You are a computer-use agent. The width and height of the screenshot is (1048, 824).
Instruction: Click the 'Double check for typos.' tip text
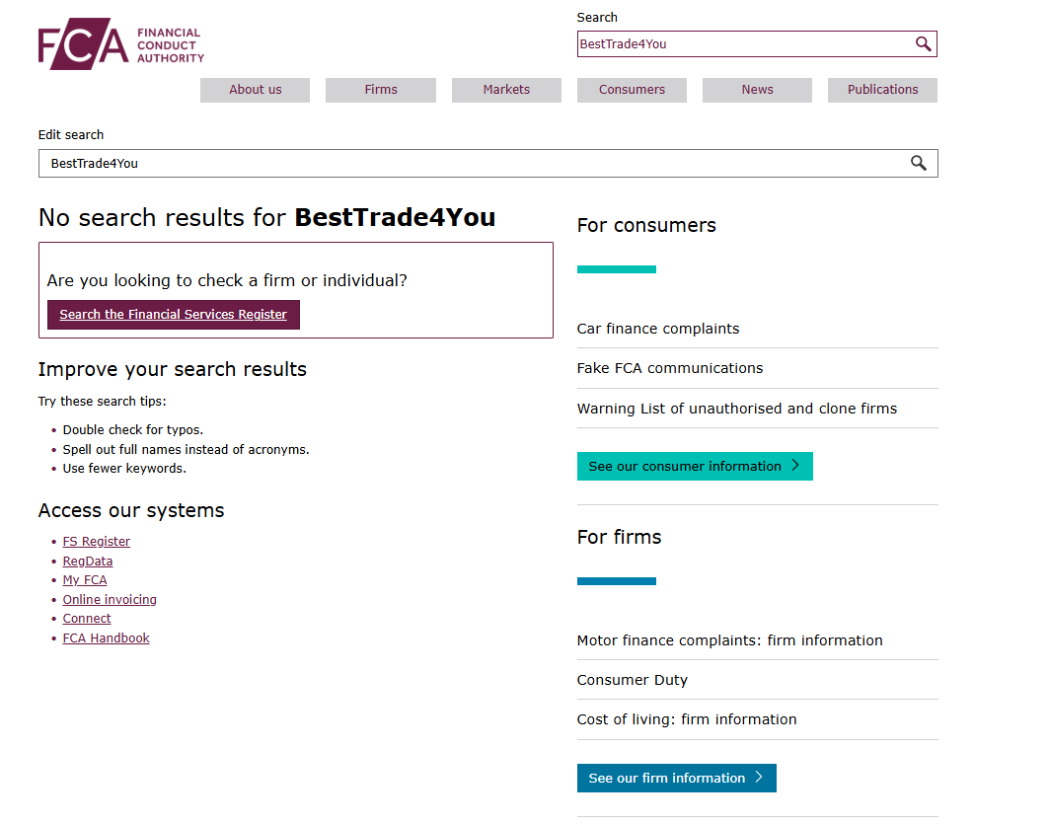pyautogui.click(x=133, y=429)
